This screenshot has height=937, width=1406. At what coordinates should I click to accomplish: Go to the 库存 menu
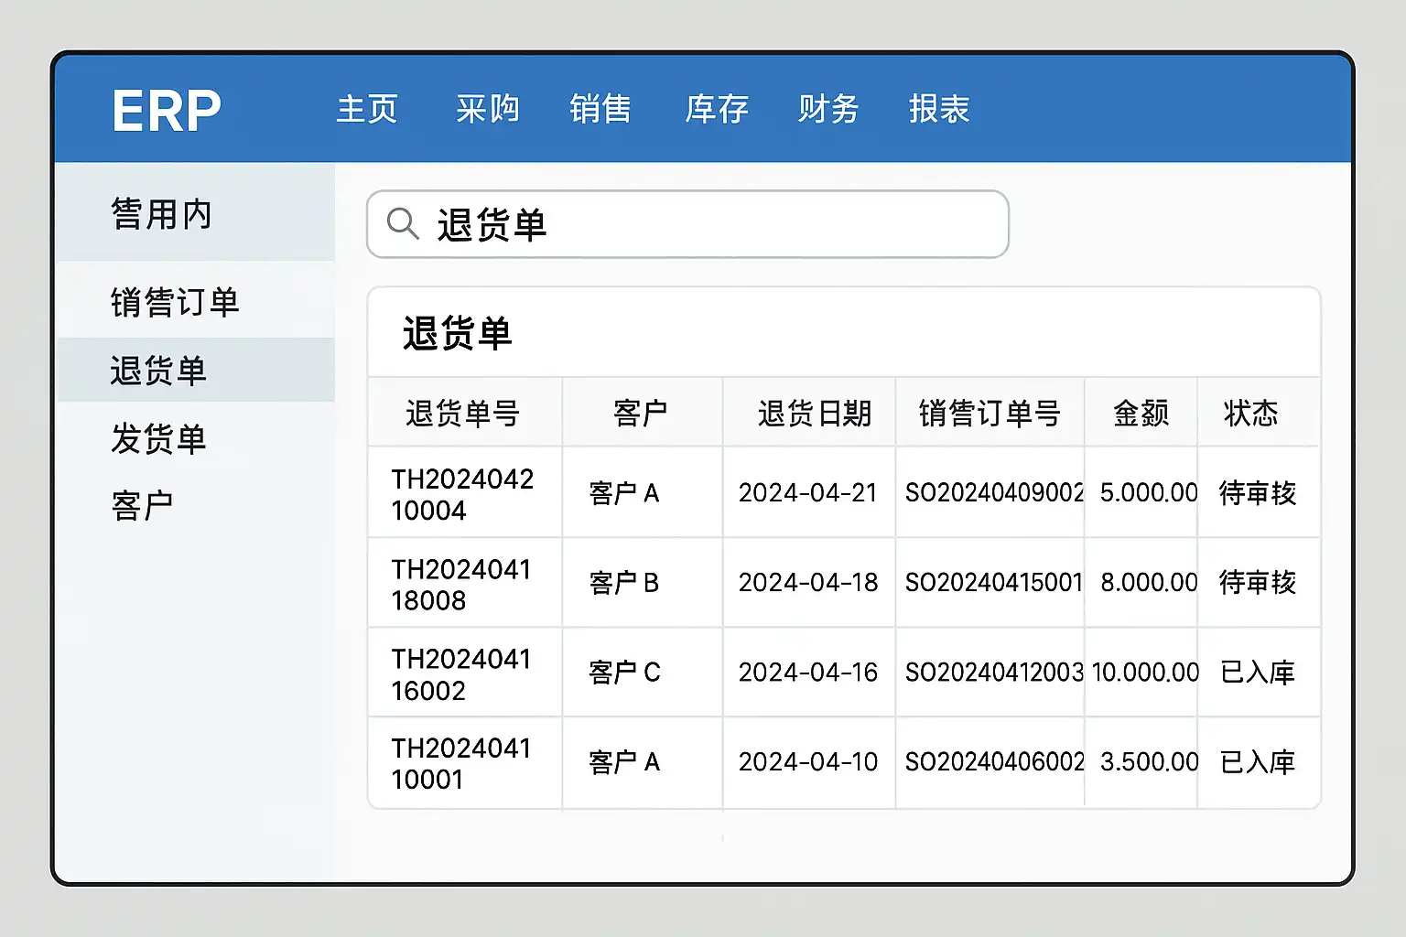click(717, 109)
